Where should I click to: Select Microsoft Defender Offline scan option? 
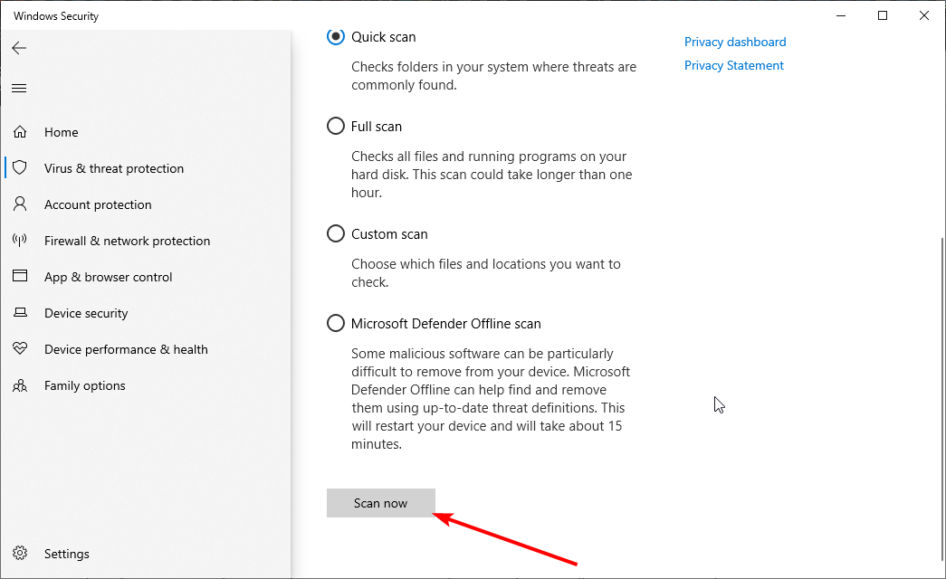tap(336, 323)
